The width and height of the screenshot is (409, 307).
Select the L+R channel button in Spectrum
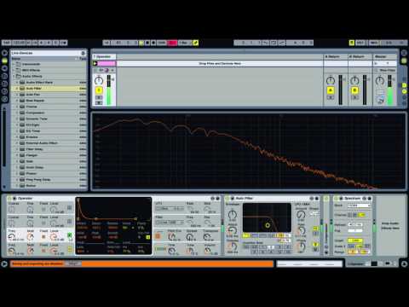point(362,215)
